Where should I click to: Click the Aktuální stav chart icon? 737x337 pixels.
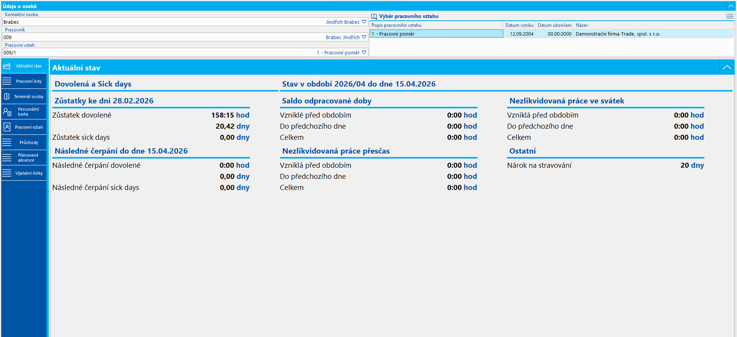pyautogui.click(x=7, y=66)
